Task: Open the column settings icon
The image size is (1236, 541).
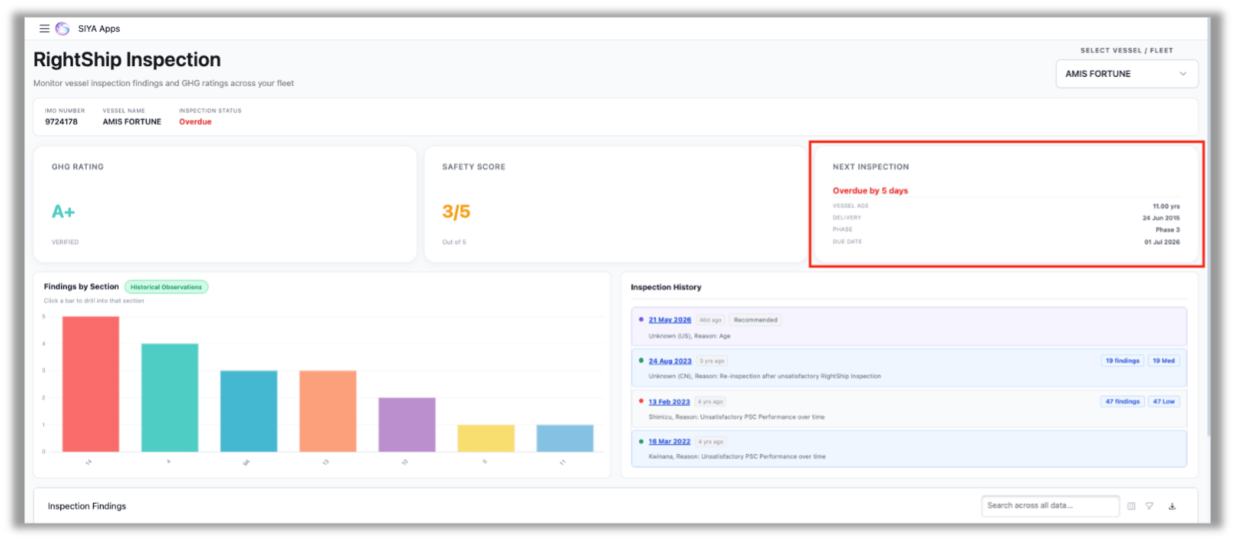Action: pos(1131,506)
